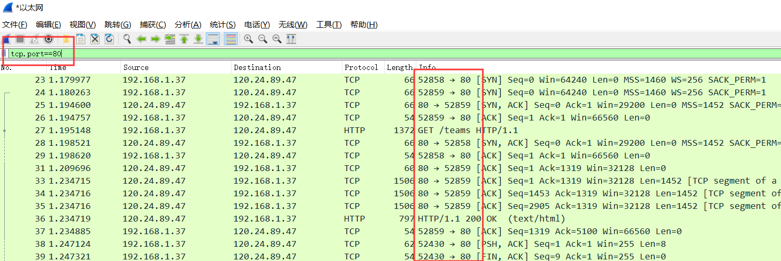Close the capture file using toolbar icon

point(95,39)
